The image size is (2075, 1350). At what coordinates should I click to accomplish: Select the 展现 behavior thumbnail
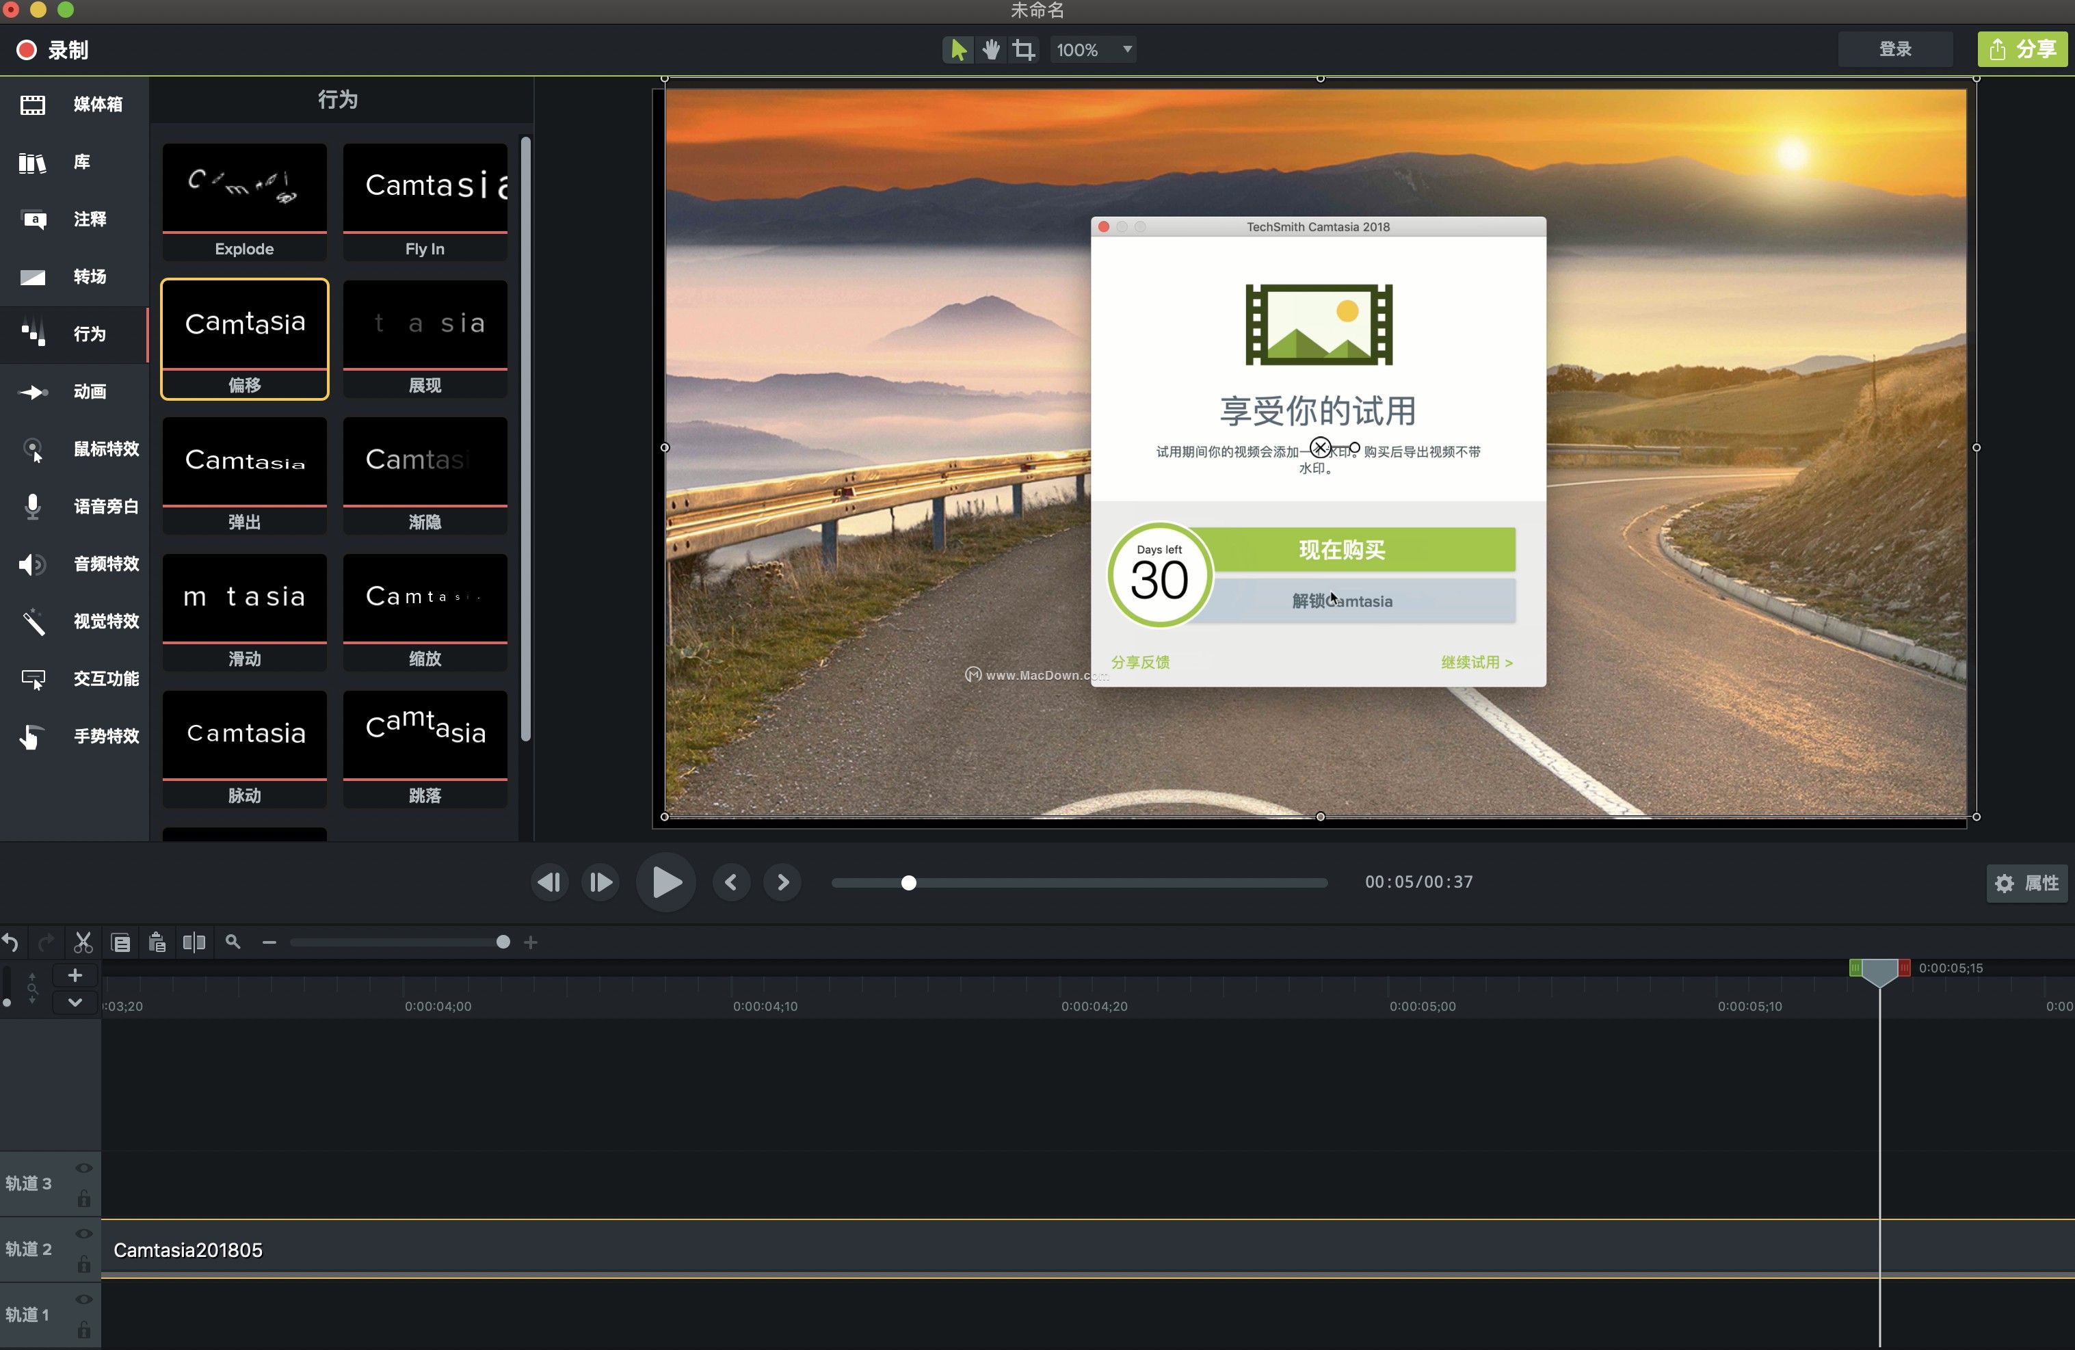(425, 339)
